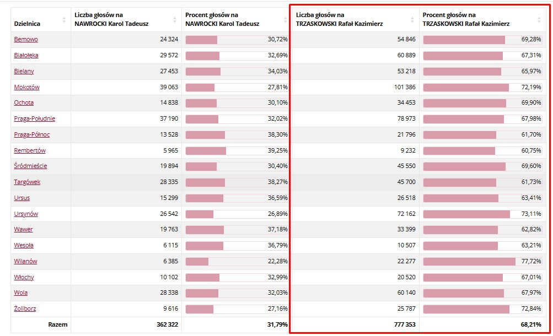Click Liczba głosów na NAWROCKI header
Image resolution: width=553 pixels, height=336 pixels.
(x=111, y=19)
